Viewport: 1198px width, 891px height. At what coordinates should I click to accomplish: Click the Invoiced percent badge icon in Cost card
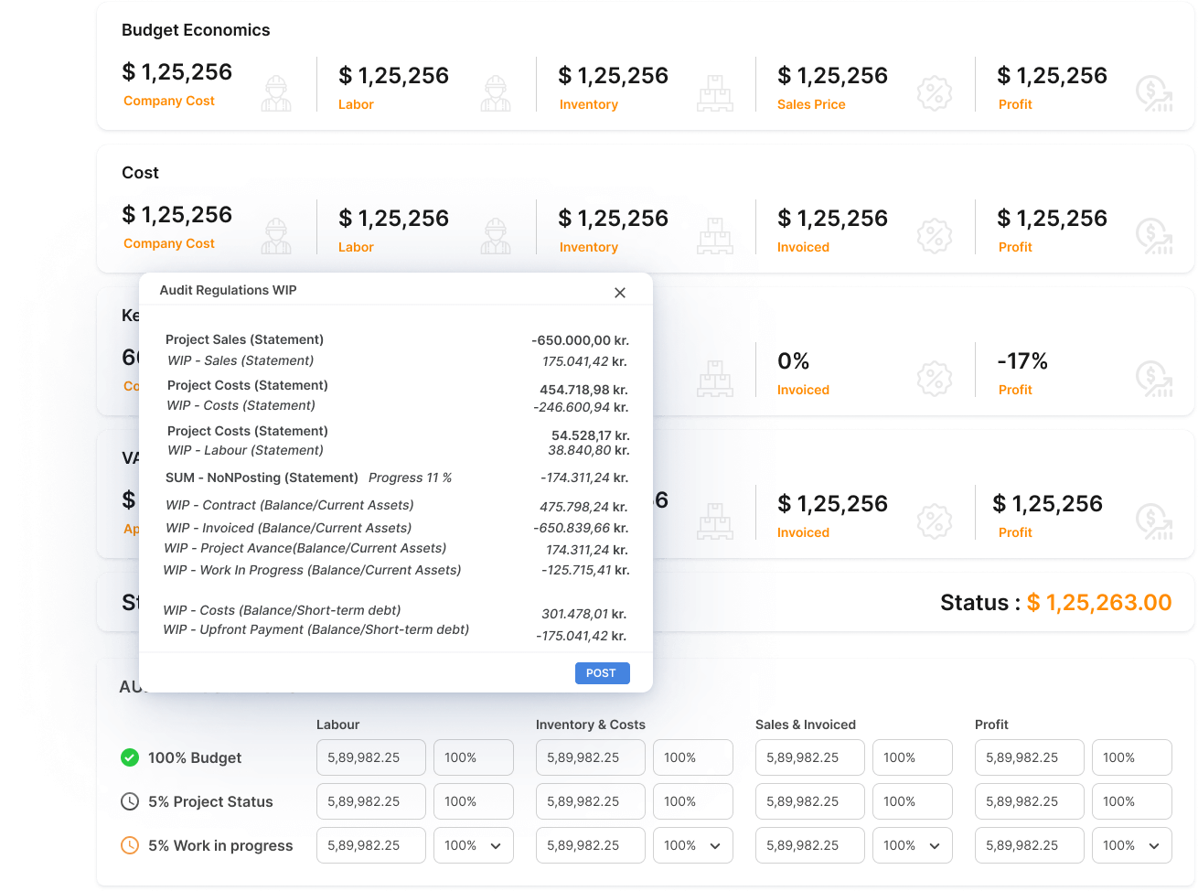[934, 236]
